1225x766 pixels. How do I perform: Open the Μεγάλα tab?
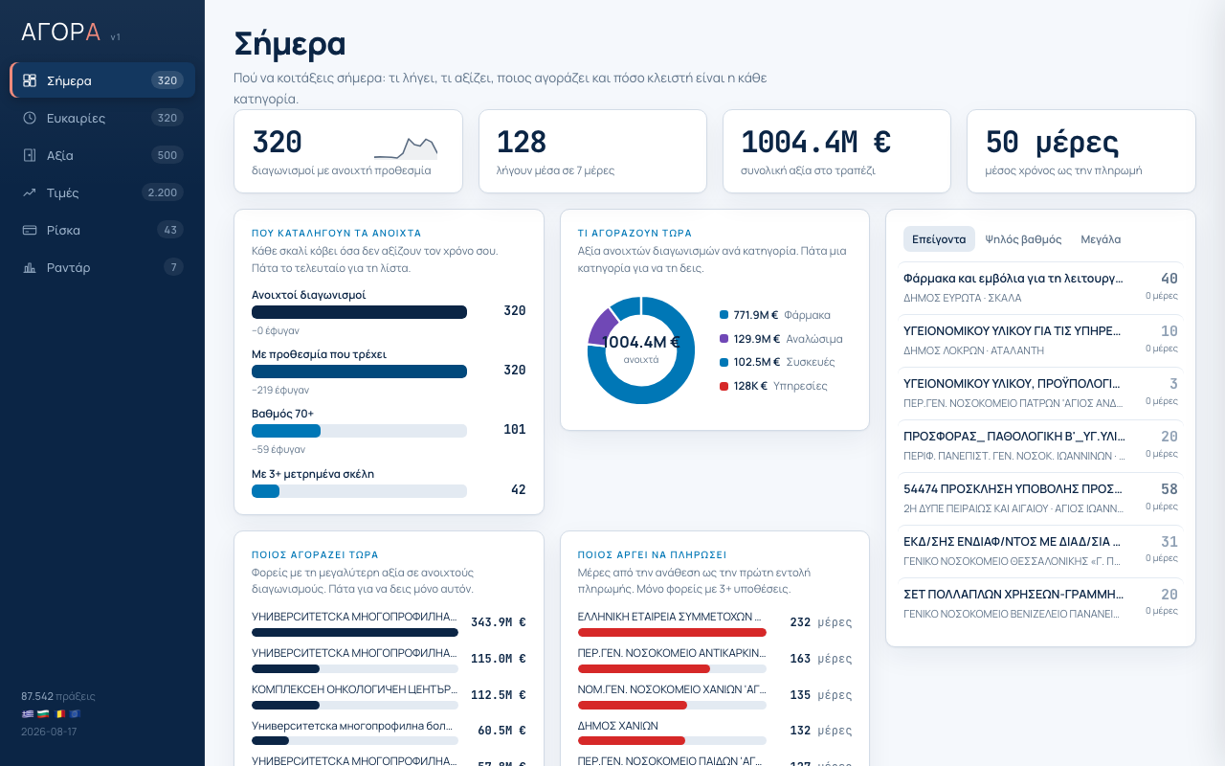(1101, 239)
